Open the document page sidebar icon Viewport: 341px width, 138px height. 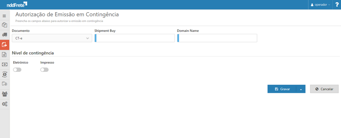click(4, 55)
